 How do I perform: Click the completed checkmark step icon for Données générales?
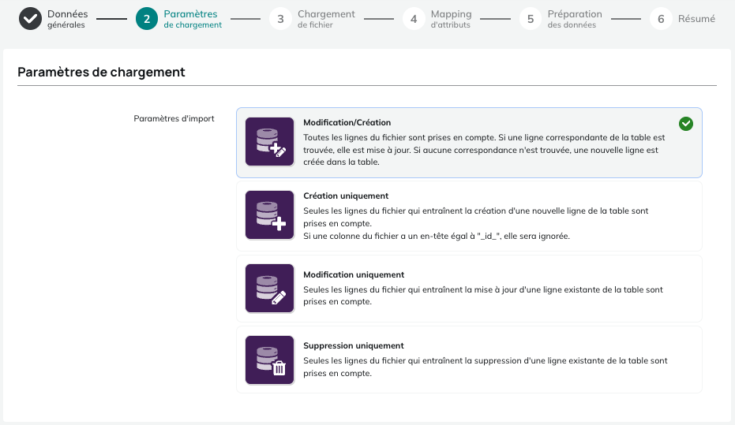[x=31, y=19]
